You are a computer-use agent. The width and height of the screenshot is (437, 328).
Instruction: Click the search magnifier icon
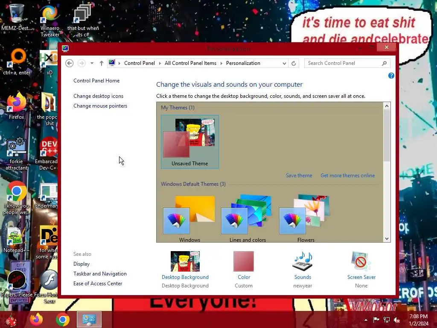click(385, 63)
